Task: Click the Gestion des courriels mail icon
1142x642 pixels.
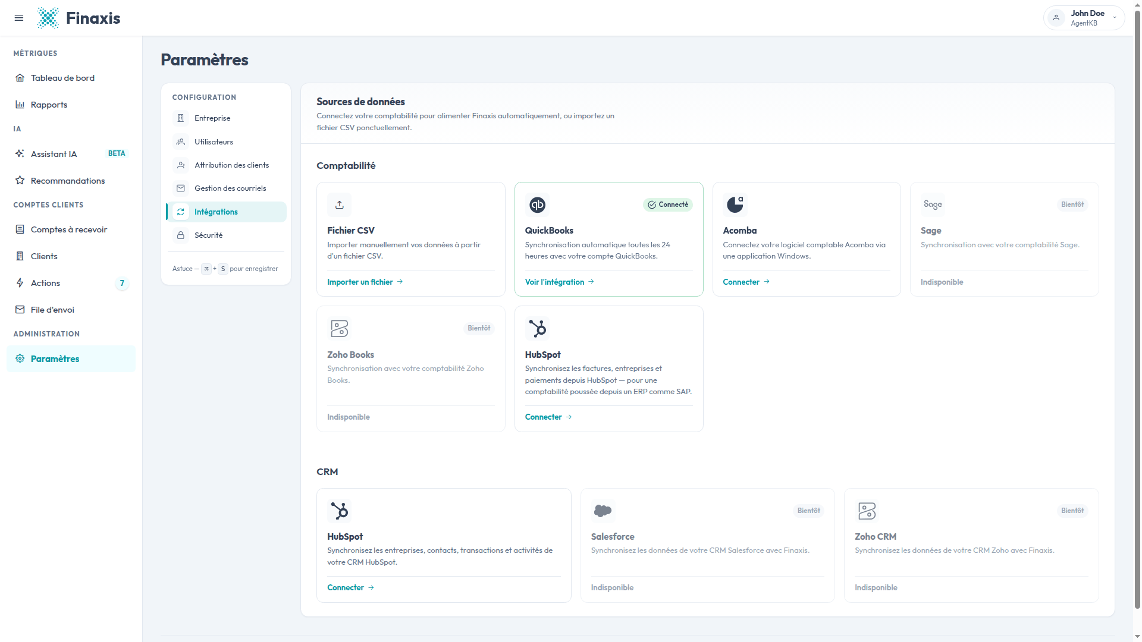Action: pyautogui.click(x=181, y=188)
